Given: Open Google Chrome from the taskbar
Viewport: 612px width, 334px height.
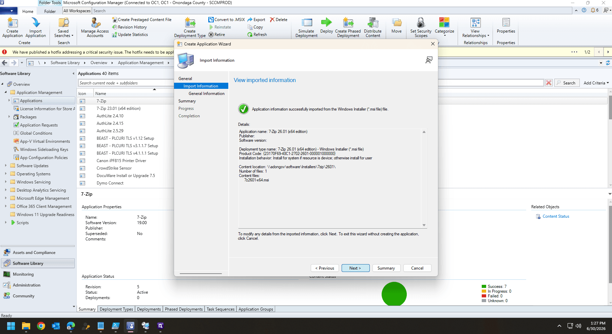Looking at the screenshot, I should tap(41, 326).
